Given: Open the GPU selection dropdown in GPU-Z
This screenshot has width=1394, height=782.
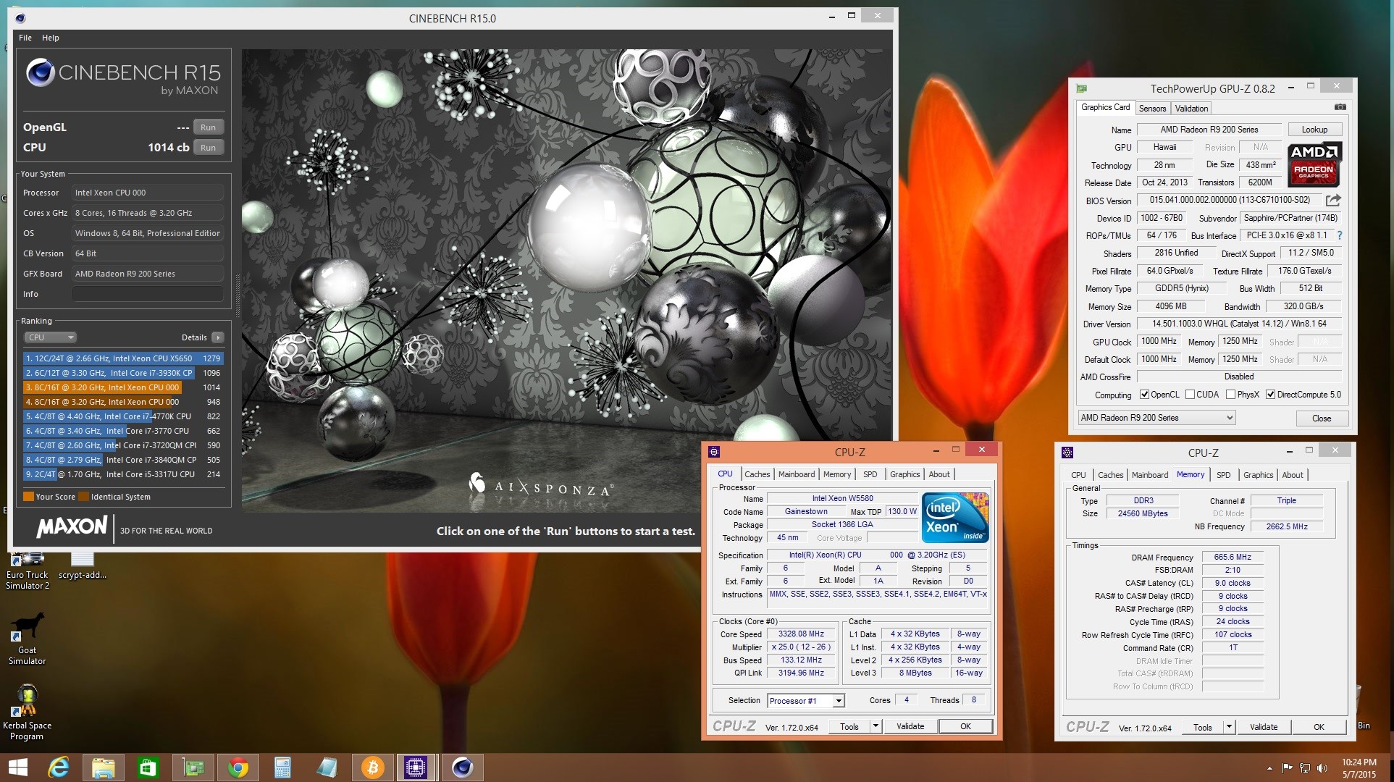Looking at the screenshot, I should (1156, 418).
